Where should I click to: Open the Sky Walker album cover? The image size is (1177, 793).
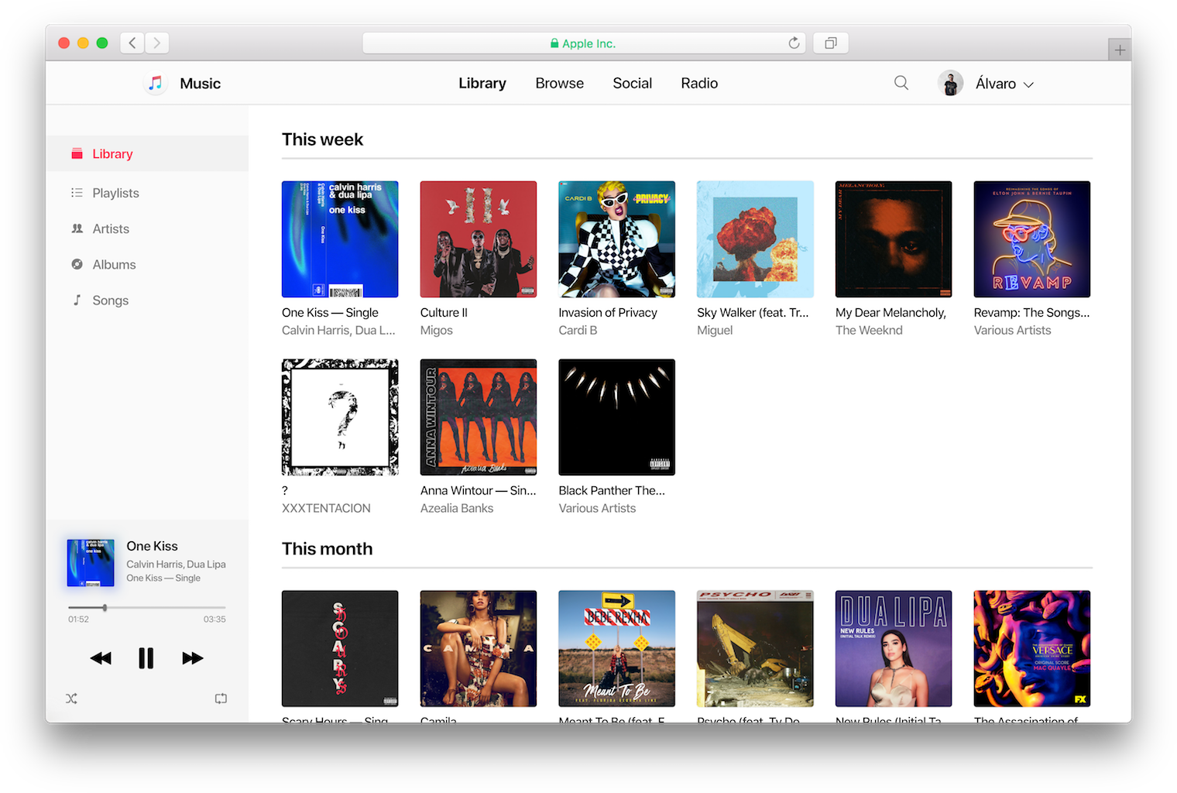pyautogui.click(x=755, y=239)
